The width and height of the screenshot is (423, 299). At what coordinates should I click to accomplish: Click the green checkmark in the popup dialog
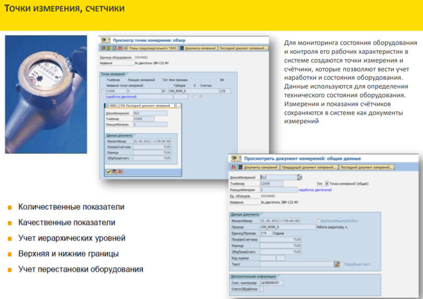tap(109, 172)
